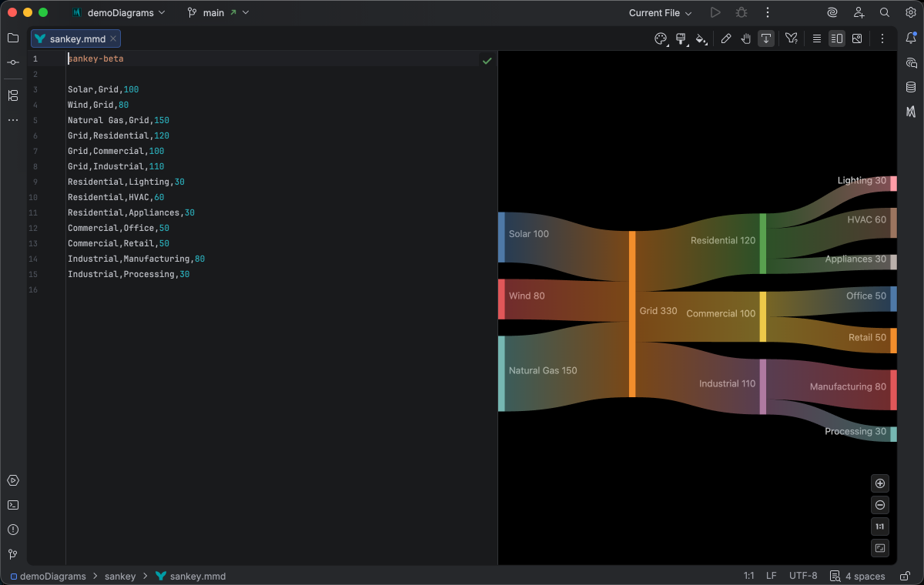Debug the current file
This screenshot has height=585, width=924.
[742, 12]
